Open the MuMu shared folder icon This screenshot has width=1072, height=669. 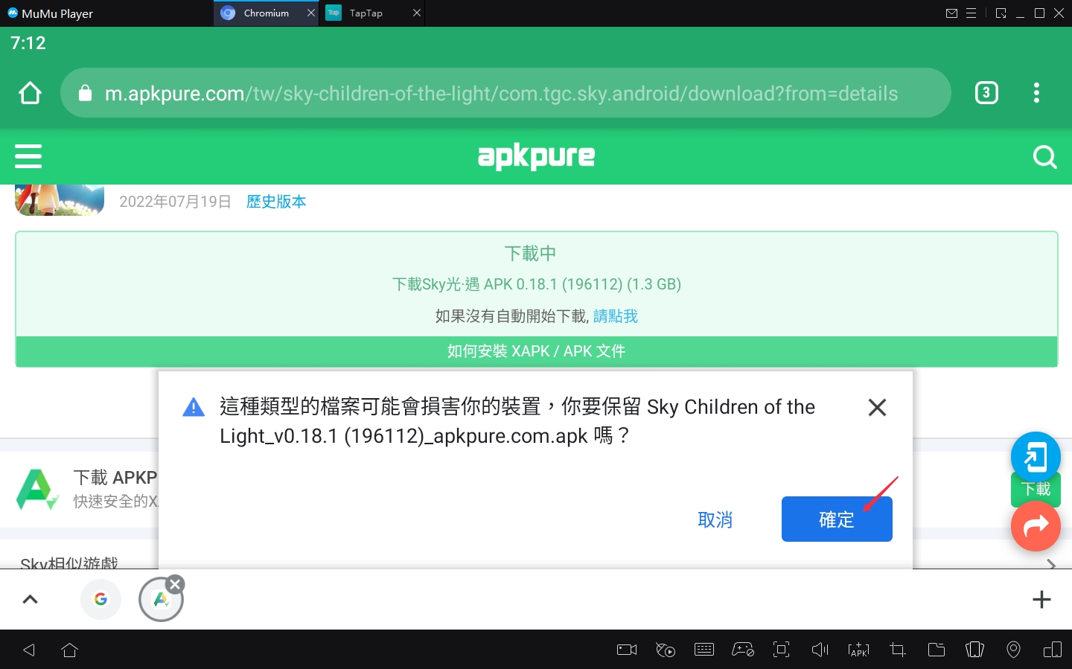(937, 650)
